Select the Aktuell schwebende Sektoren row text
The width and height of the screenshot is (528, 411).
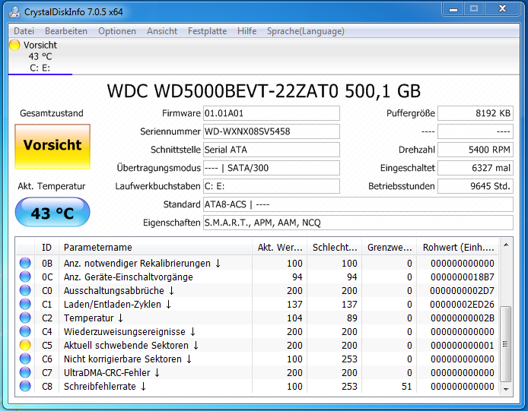point(131,345)
